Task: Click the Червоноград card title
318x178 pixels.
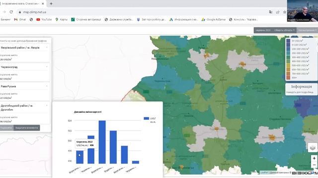Action: click(x=9, y=67)
